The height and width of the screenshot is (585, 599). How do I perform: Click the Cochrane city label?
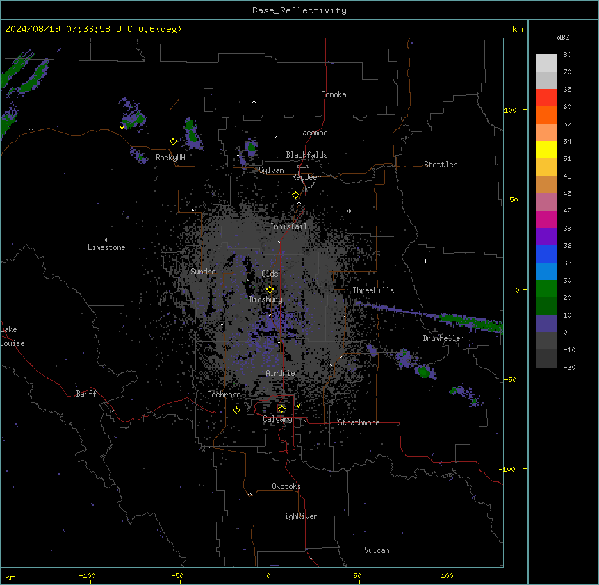point(224,395)
